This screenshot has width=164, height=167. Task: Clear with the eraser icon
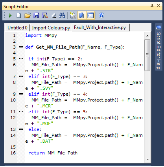pyautogui.click(x=53, y=16)
